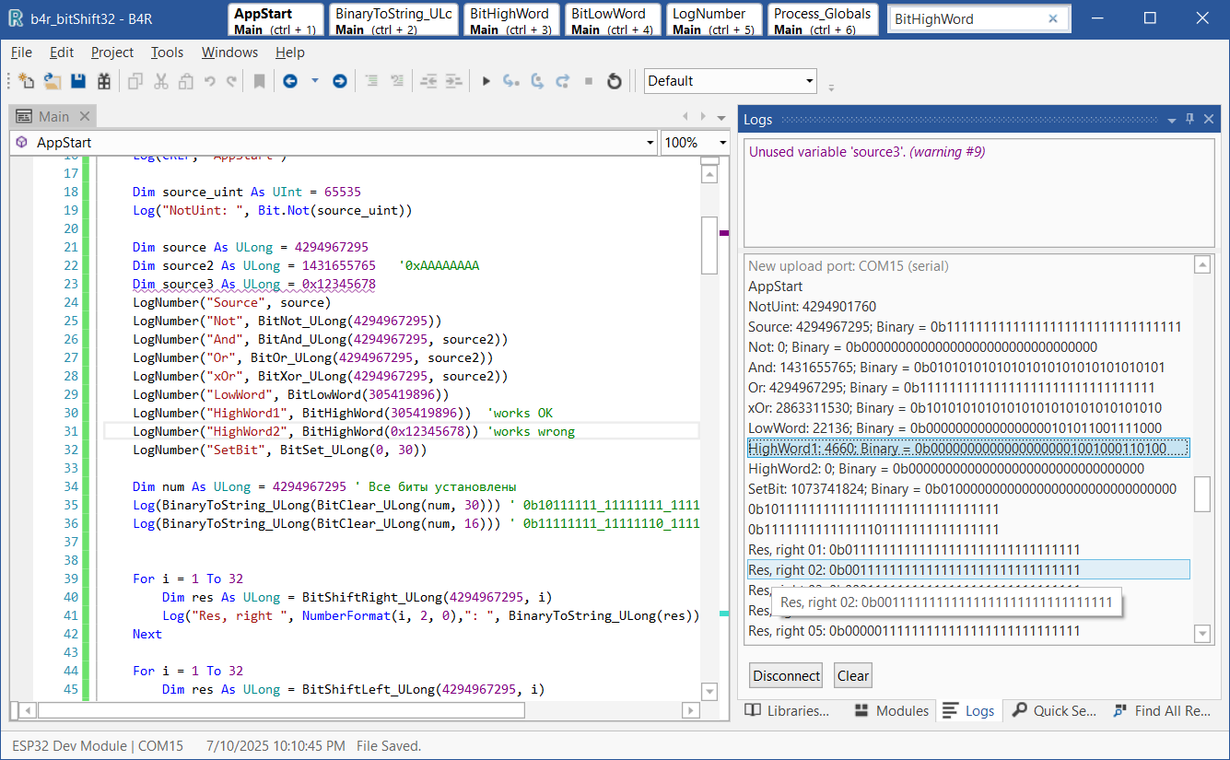Click the Step In debug icon
Viewport: 1230px width, 760px height.
(510, 81)
